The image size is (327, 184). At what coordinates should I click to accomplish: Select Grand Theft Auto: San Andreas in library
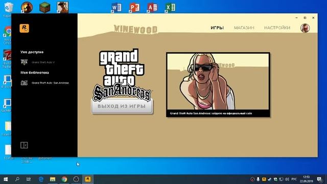point(50,83)
